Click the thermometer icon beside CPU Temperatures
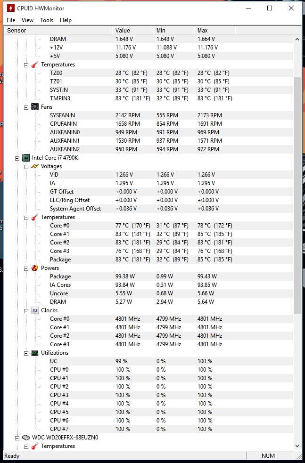Viewport: 305px width, 463px height. click(x=35, y=217)
